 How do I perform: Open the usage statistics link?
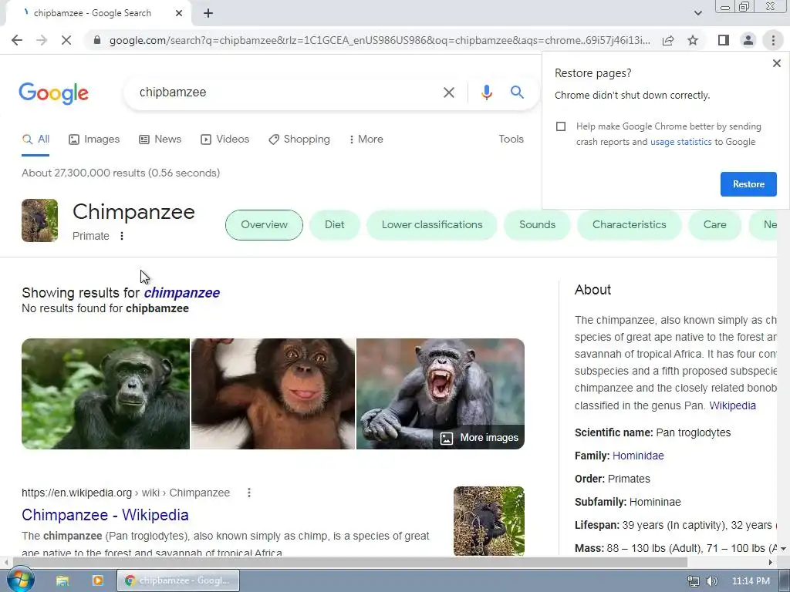point(680,142)
